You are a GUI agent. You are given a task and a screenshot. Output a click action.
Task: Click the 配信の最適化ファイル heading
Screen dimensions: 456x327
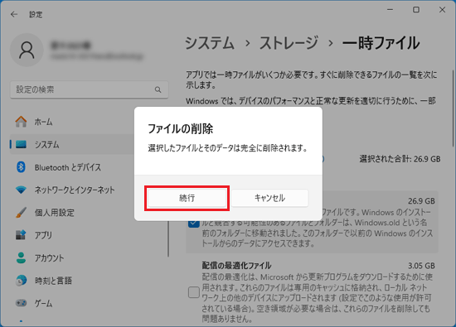pos(237,266)
